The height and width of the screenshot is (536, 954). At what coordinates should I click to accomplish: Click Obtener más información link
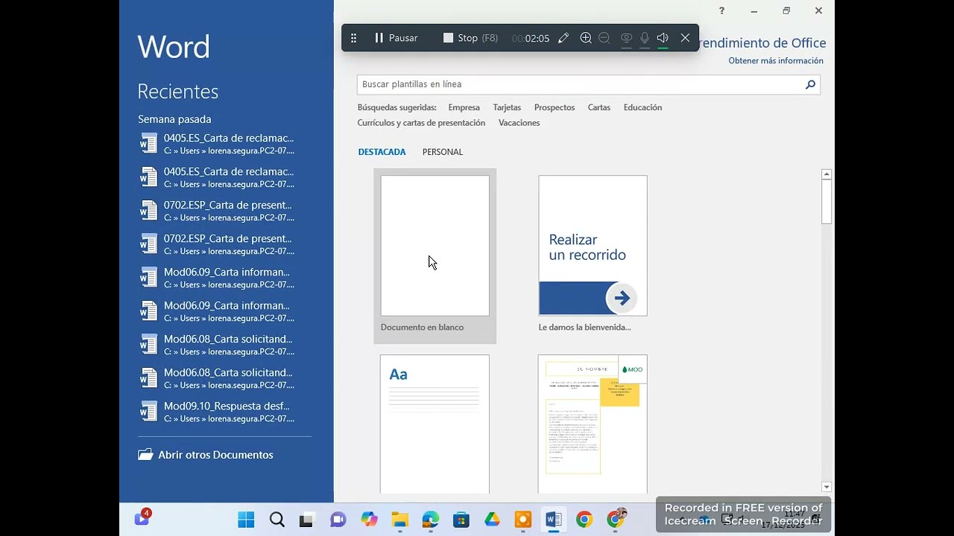point(776,61)
